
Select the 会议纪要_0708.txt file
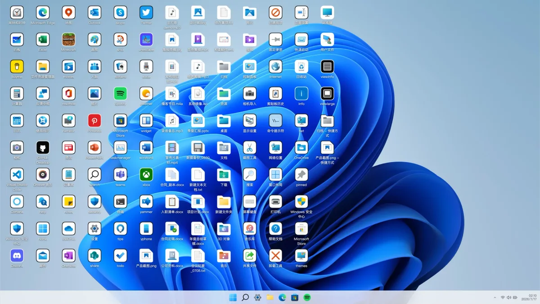(198, 256)
